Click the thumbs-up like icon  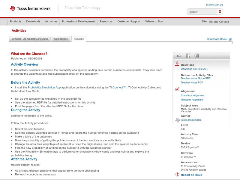[179, 56]
